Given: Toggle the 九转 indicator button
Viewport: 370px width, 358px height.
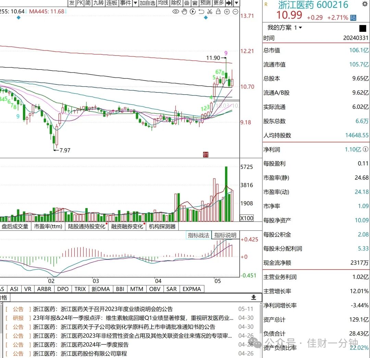Looking at the screenshot, I should (x=99, y=3).
